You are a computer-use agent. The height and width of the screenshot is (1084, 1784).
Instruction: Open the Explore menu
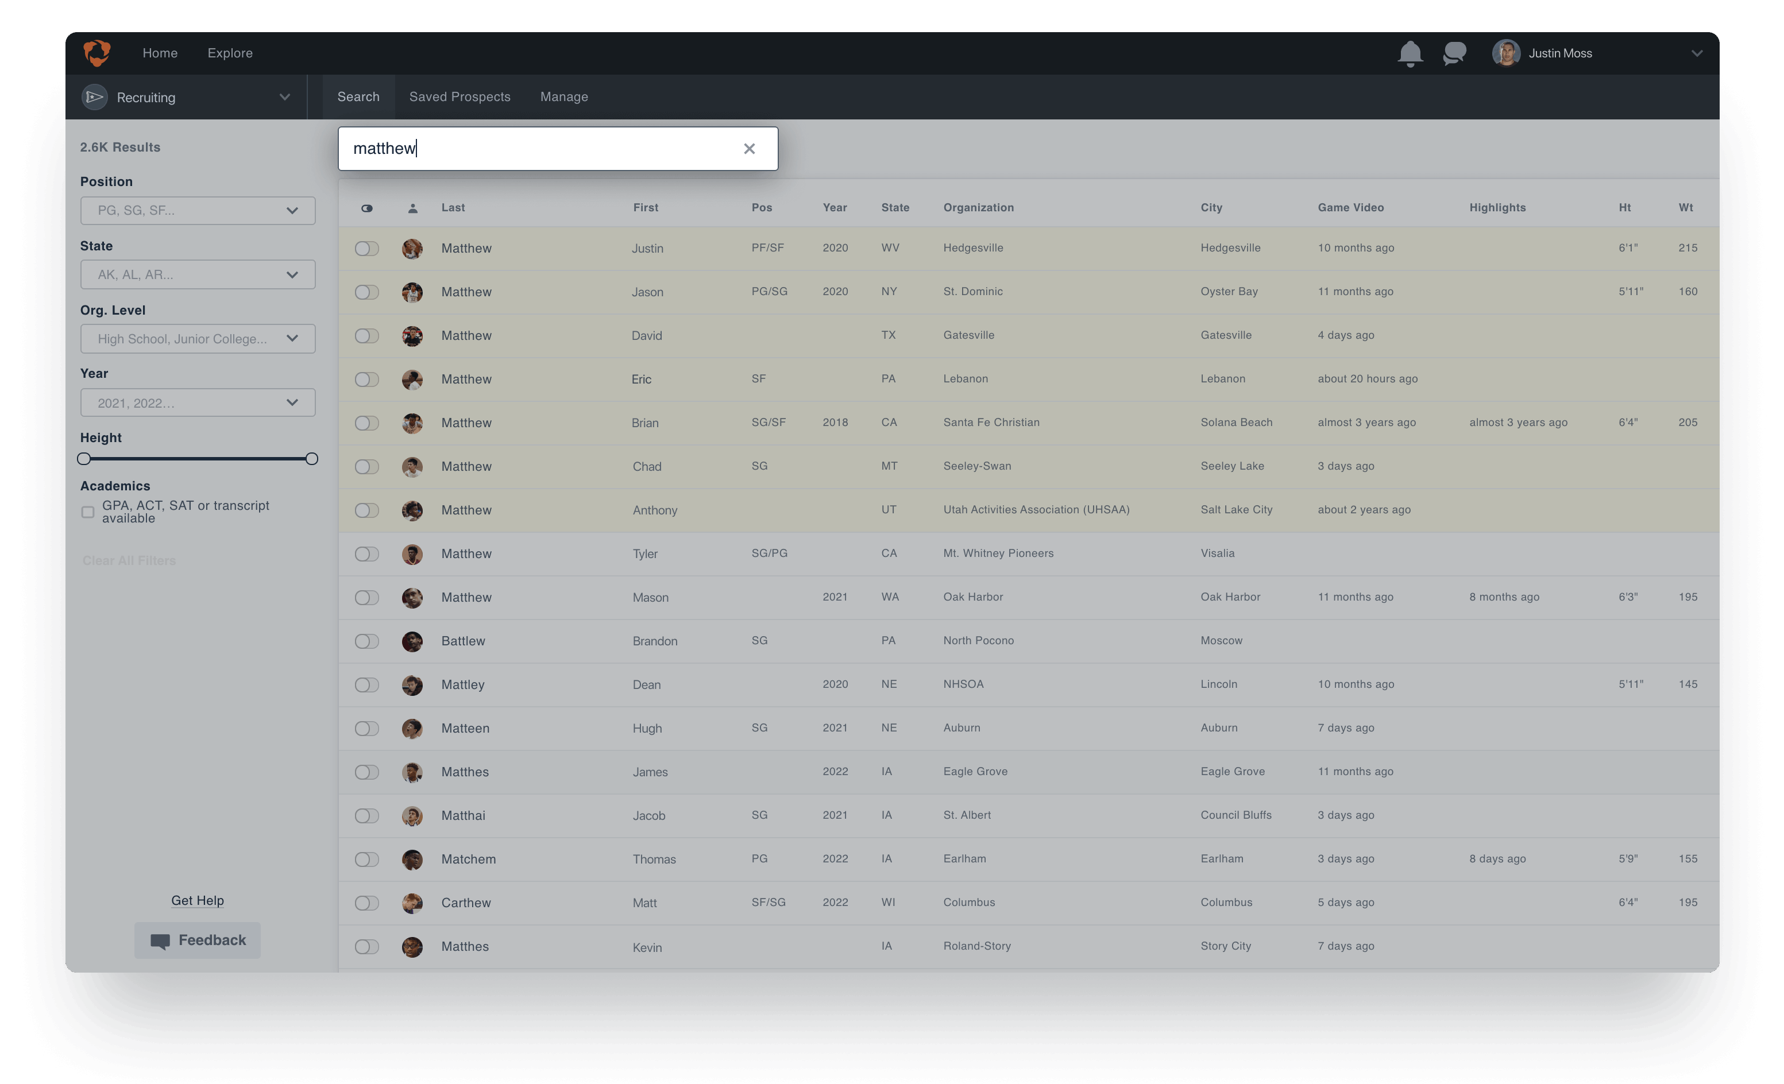[x=230, y=53]
